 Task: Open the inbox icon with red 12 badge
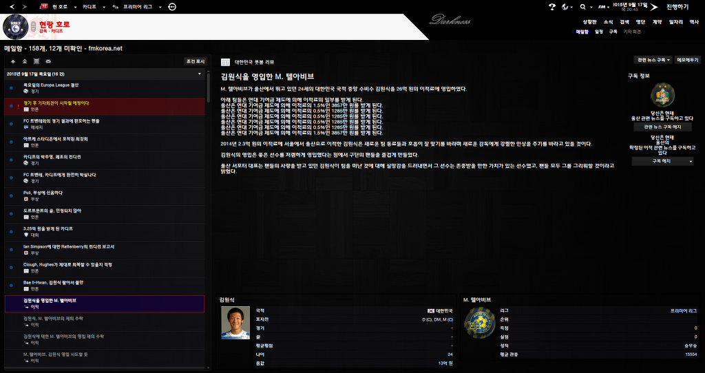point(44,6)
